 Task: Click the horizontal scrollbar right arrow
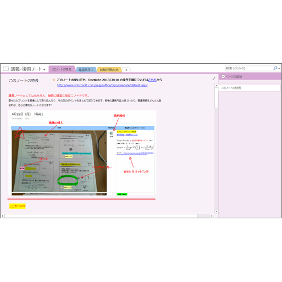click(212, 216)
